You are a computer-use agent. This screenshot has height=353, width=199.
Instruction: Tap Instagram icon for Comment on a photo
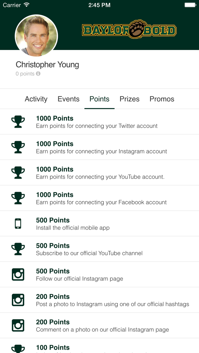(18, 325)
